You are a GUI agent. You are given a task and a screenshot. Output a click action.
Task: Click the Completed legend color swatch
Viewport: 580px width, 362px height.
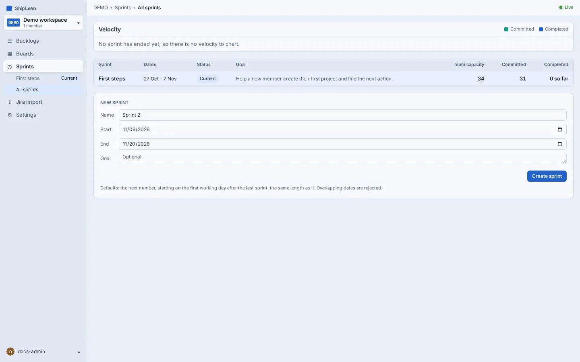[x=541, y=29]
